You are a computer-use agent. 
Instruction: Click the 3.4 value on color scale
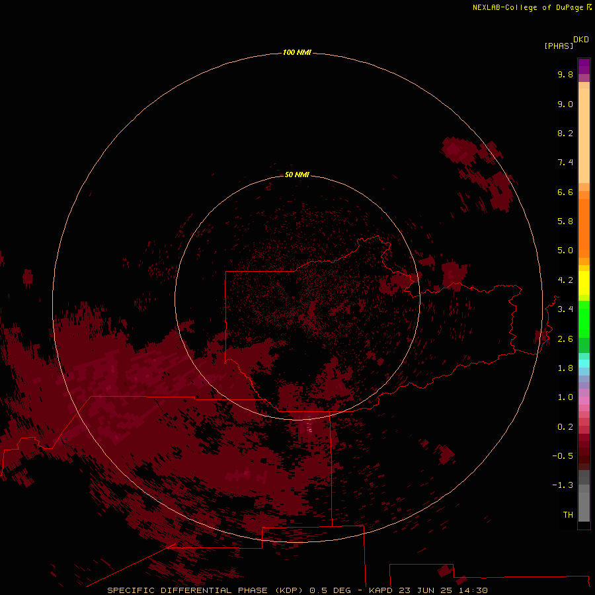565,309
